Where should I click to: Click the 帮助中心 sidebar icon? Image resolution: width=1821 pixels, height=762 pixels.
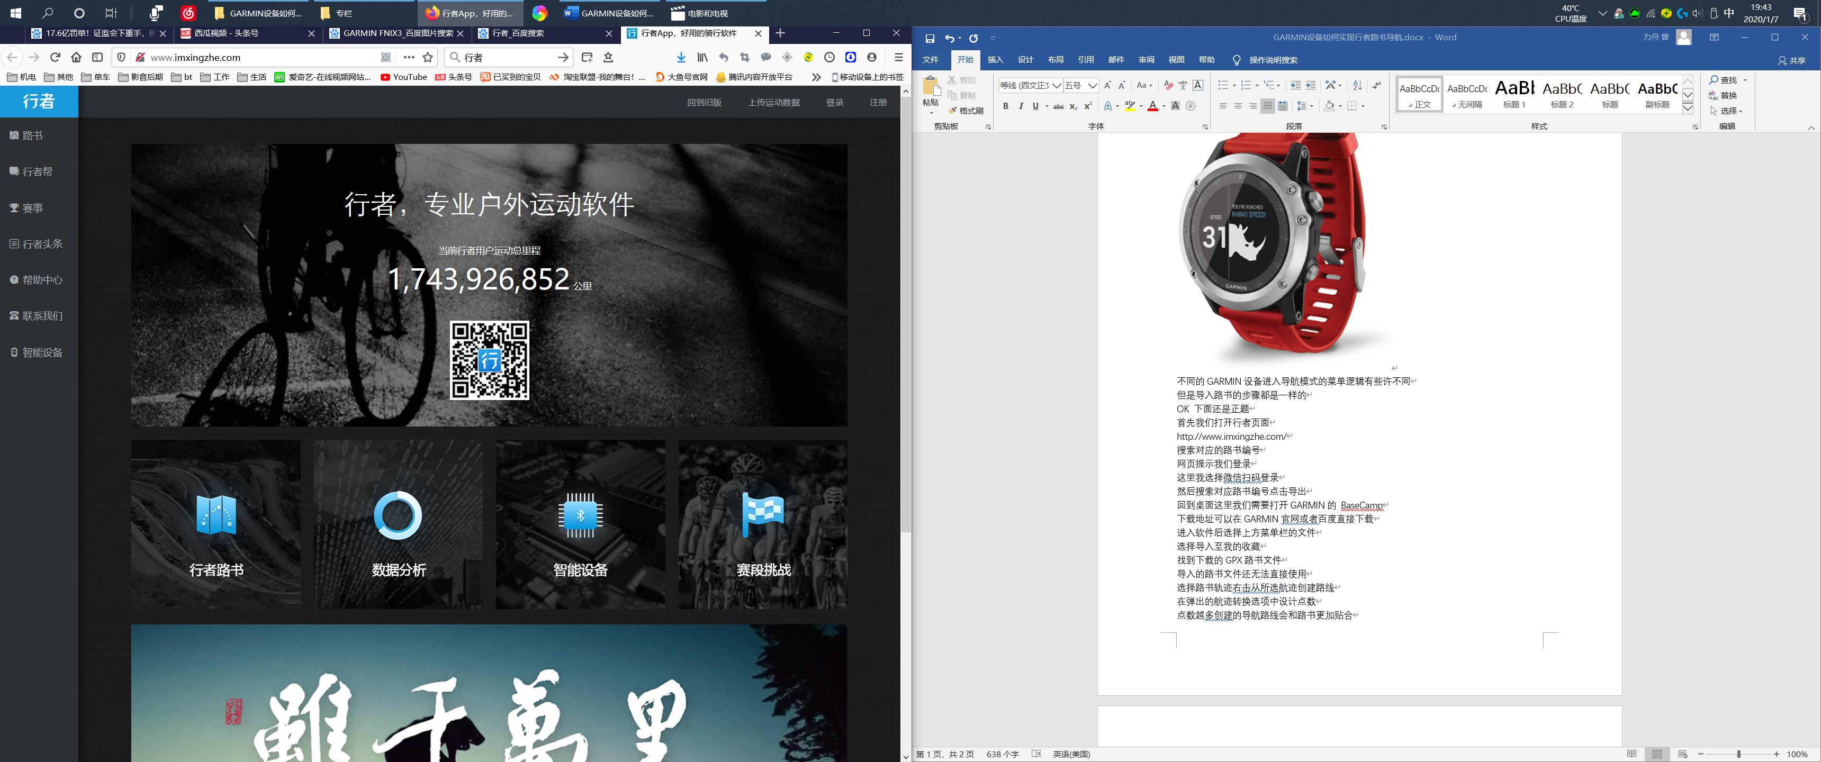[x=14, y=279]
